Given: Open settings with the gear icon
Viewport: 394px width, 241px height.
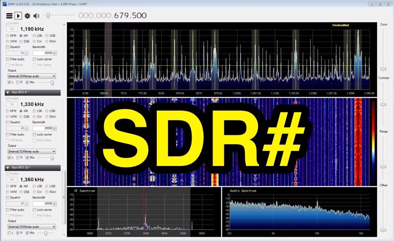Looking at the screenshot, I should click(x=27, y=16).
